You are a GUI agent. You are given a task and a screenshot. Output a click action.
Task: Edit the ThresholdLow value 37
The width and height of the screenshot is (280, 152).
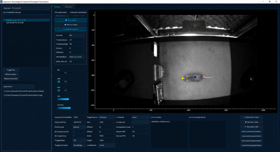pos(77,40)
